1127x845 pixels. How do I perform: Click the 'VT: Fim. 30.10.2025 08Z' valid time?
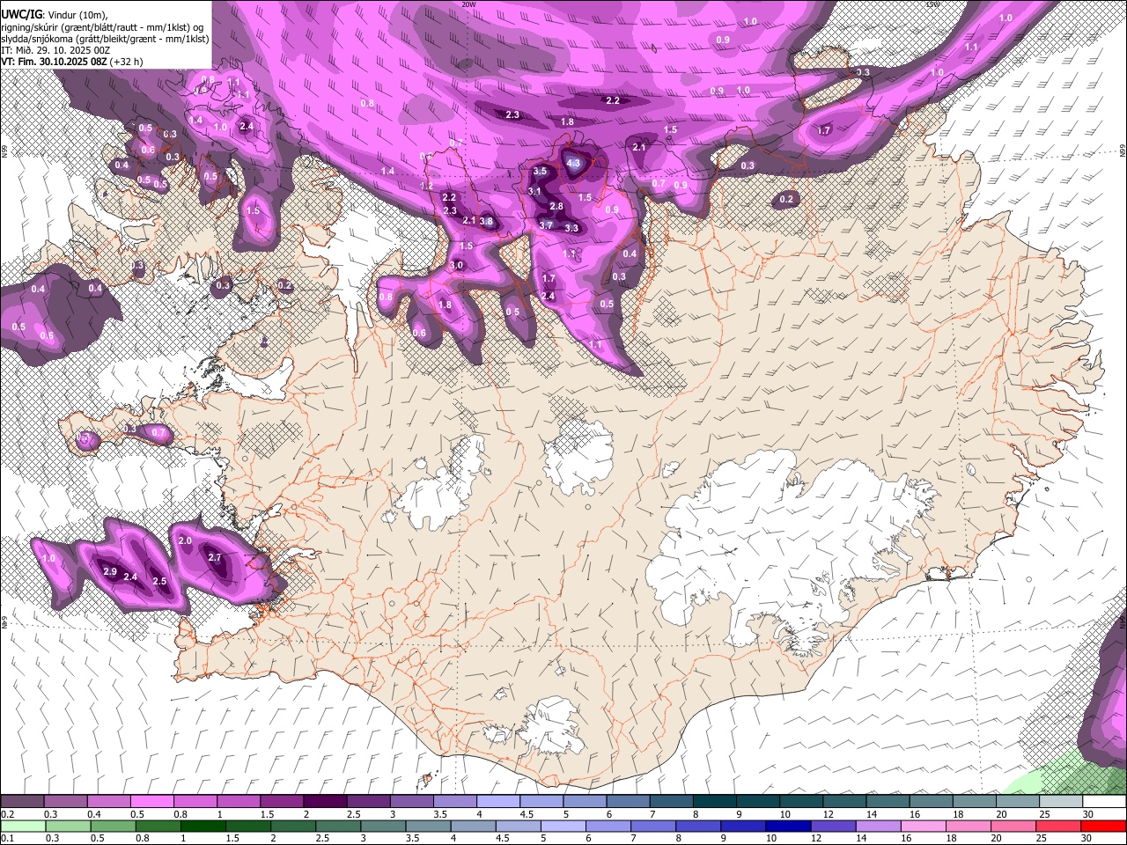tap(53, 62)
